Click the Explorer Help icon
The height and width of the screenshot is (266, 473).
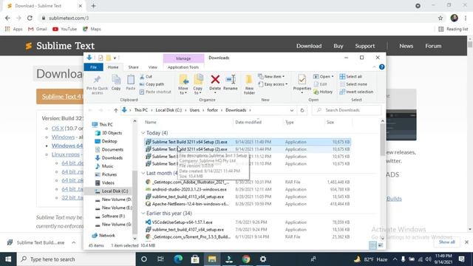[x=382, y=67]
